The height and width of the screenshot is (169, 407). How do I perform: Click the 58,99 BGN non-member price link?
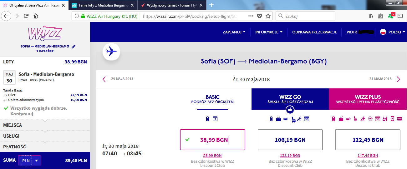coord(212,155)
